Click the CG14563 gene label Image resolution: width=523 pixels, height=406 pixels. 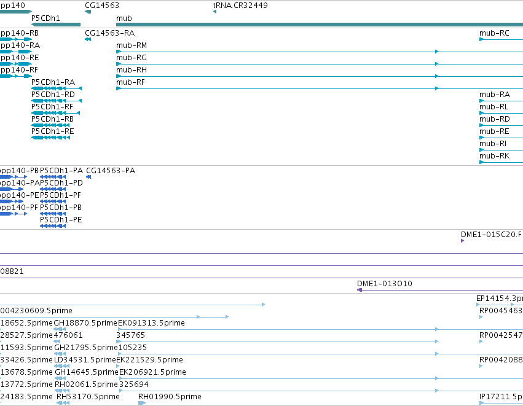[102, 6]
